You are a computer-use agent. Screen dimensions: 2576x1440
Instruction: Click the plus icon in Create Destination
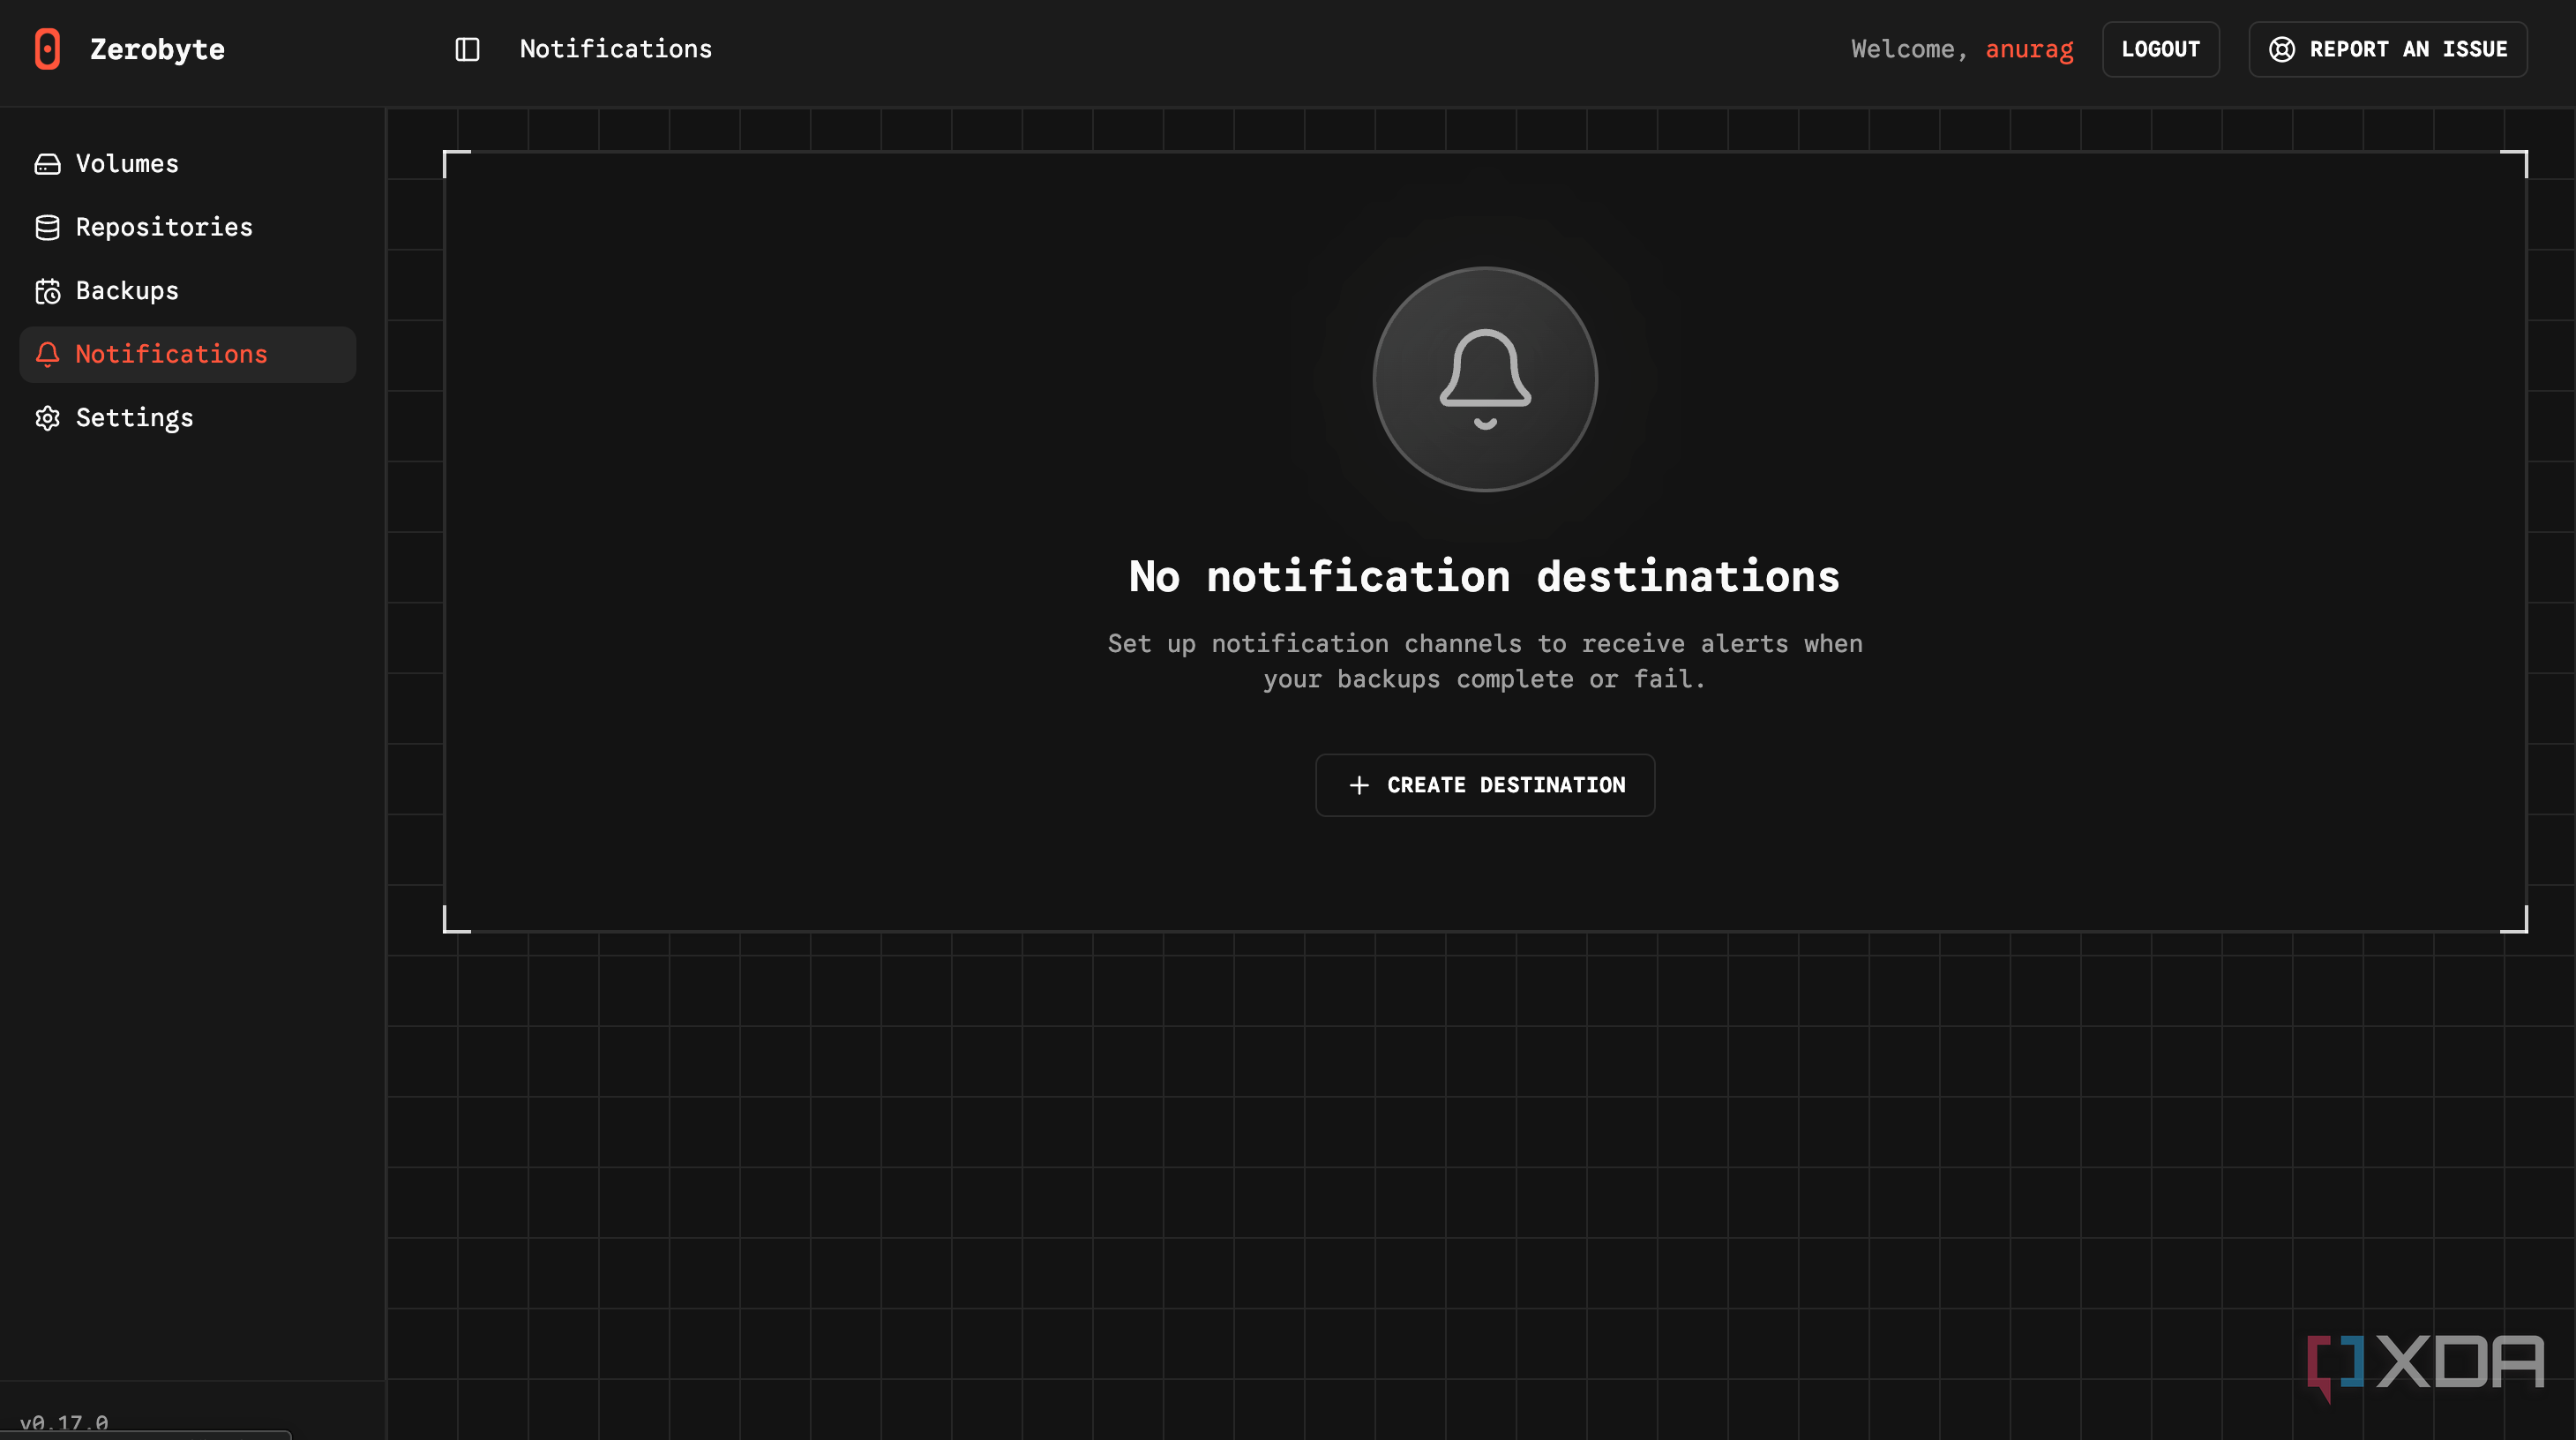(1359, 785)
